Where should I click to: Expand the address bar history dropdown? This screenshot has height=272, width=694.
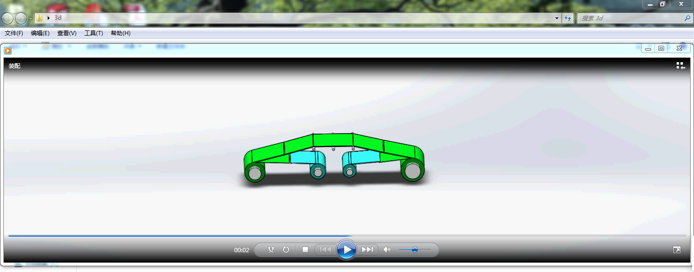pyautogui.click(x=557, y=18)
